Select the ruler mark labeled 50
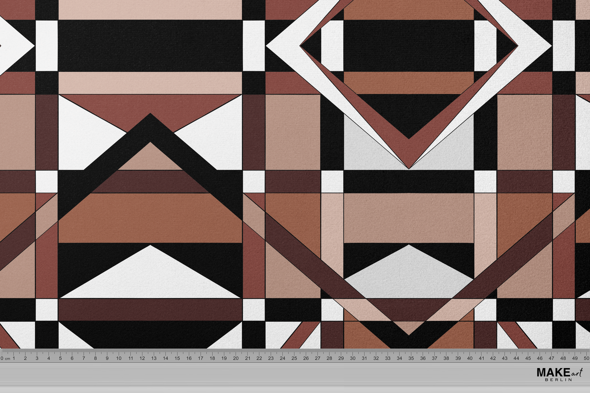Screen dimensions: 590x393 [586, 358]
